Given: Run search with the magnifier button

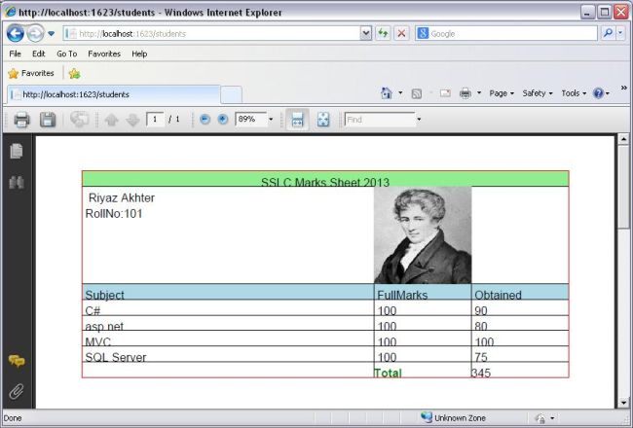Looking at the screenshot, I should click(x=607, y=33).
